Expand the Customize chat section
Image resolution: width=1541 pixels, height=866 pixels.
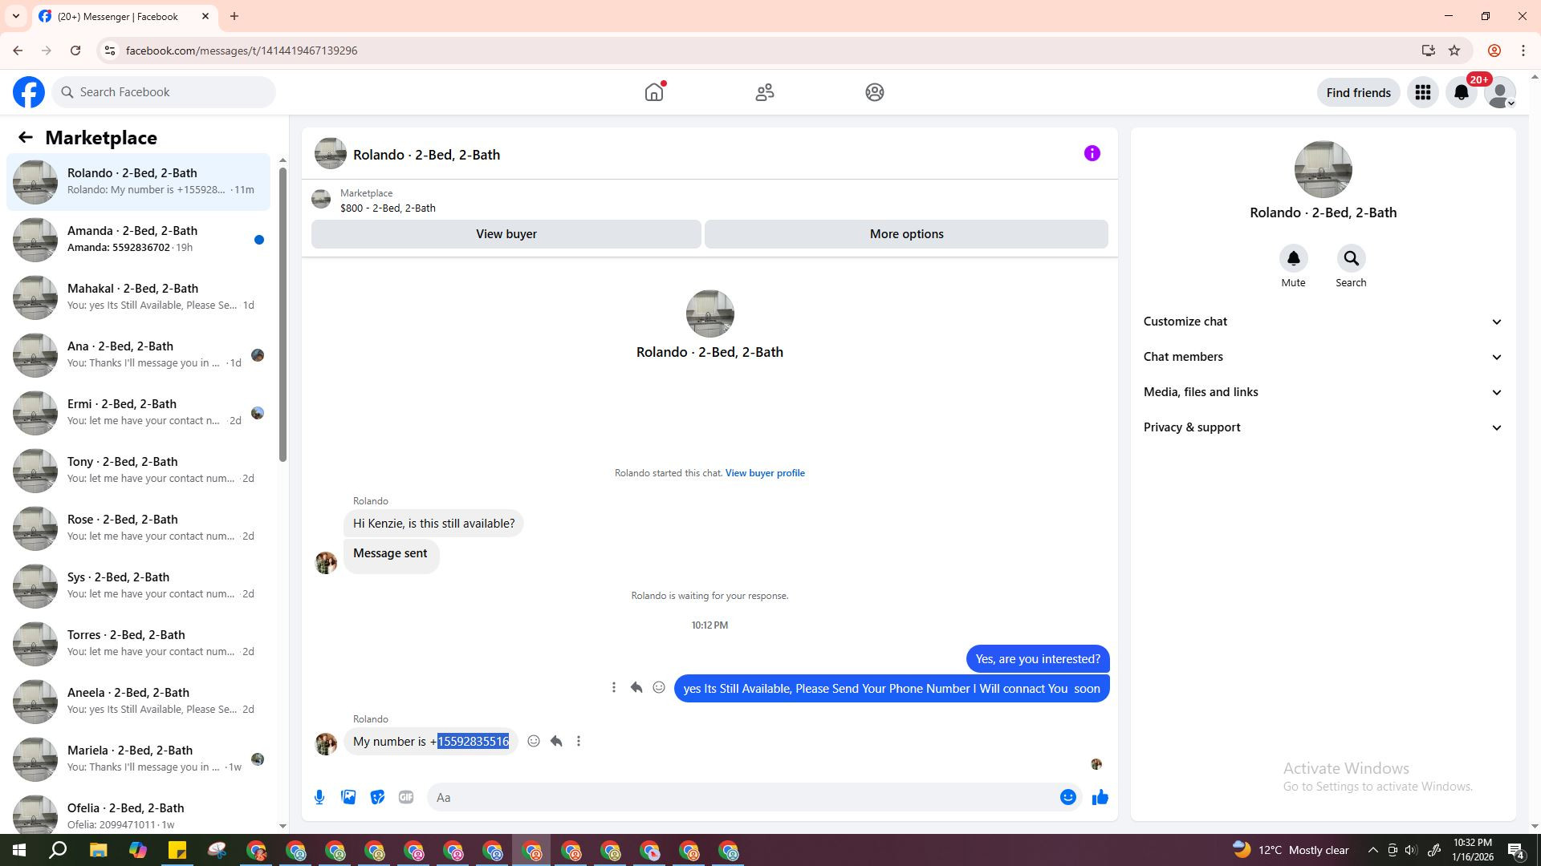coord(1322,322)
